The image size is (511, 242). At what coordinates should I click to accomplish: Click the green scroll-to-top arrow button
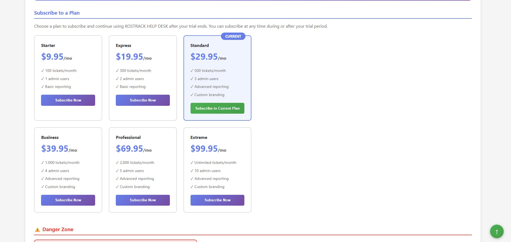497,231
